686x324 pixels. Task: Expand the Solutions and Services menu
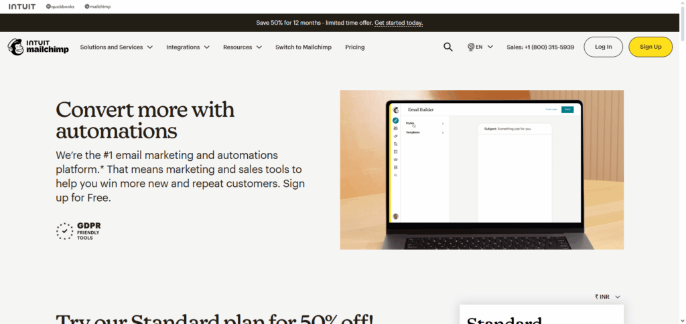pos(117,47)
